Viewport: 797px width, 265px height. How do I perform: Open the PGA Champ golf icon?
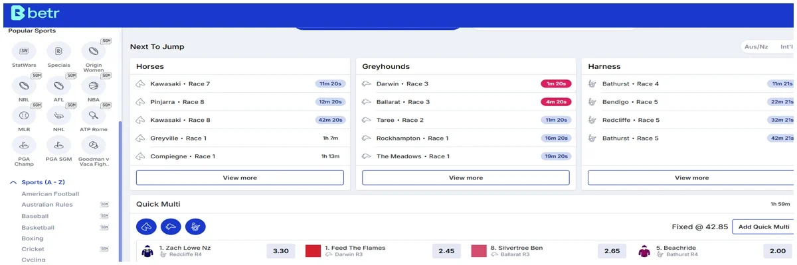[24, 145]
